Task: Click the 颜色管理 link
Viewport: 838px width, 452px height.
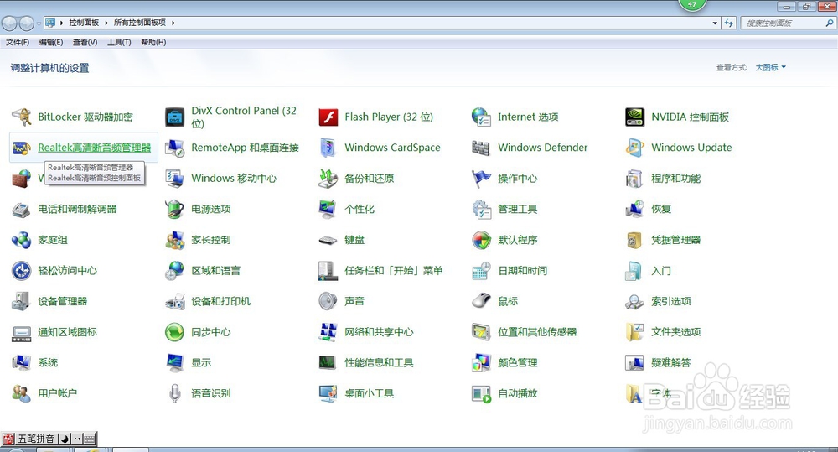Action: (518, 362)
